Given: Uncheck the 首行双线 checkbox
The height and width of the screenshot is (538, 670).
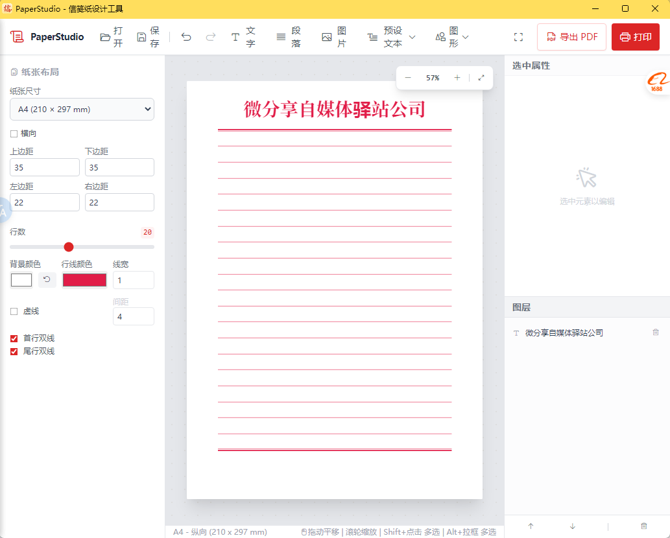Looking at the screenshot, I should point(14,338).
